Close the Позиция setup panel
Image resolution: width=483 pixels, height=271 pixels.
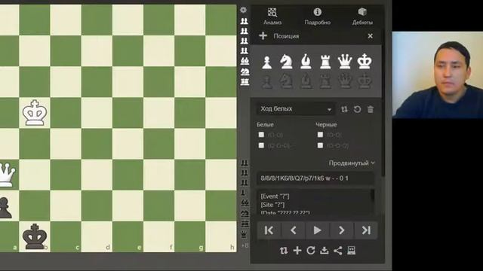click(371, 36)
